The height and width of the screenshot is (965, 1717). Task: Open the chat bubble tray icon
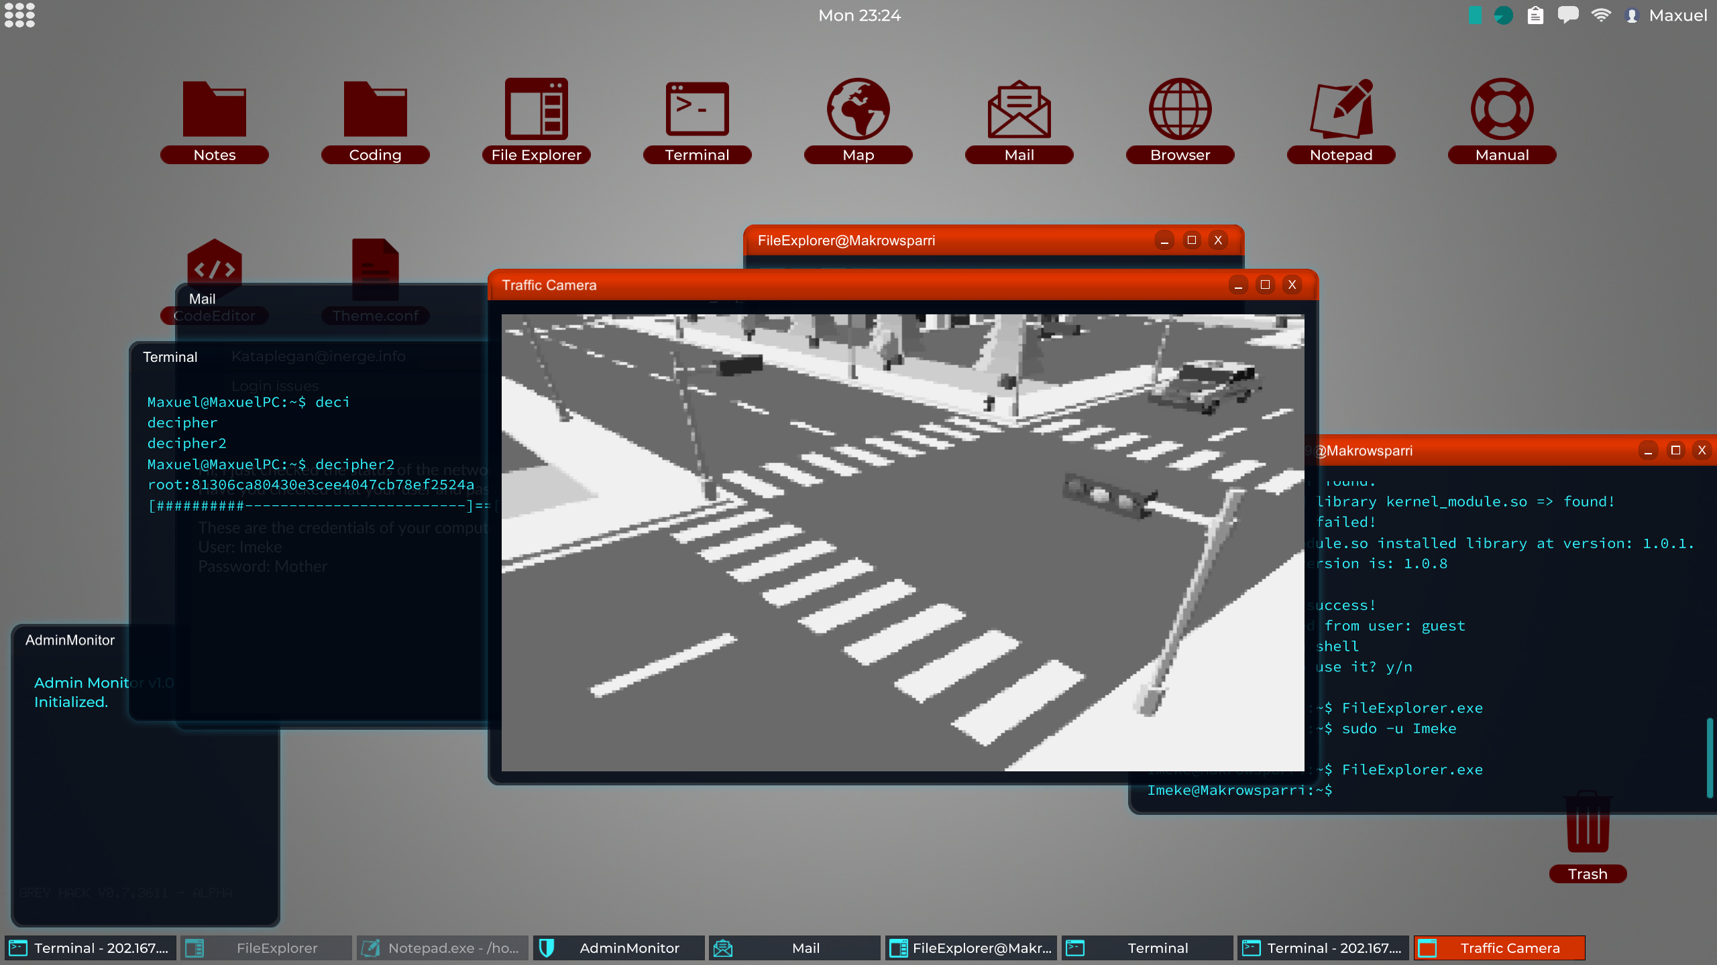[x=1567, y=15]
